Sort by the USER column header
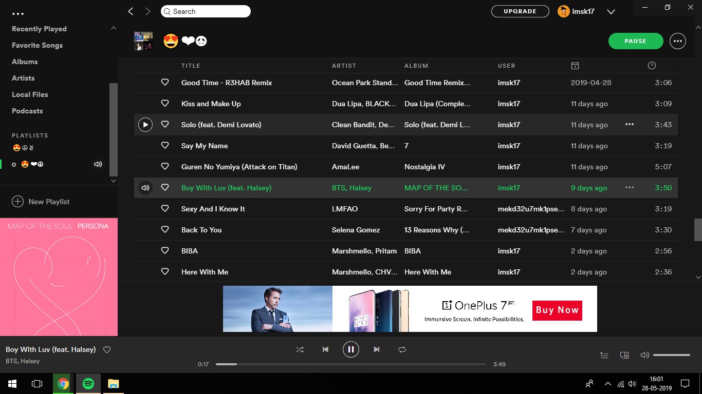This screenshot has height=394, width=702. [x=506, y=66]
